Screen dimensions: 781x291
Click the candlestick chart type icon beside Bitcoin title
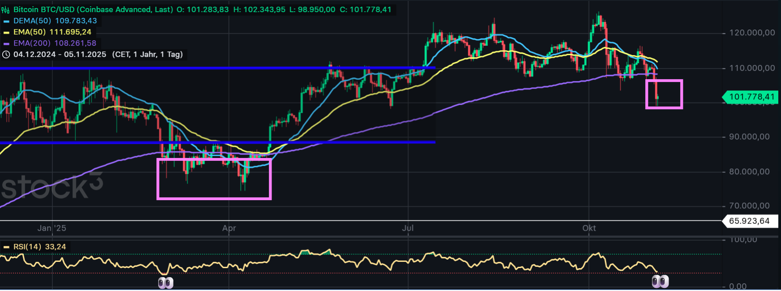coord(6,10)
